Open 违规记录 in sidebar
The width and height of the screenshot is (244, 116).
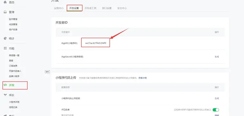(x=13, y=107)
